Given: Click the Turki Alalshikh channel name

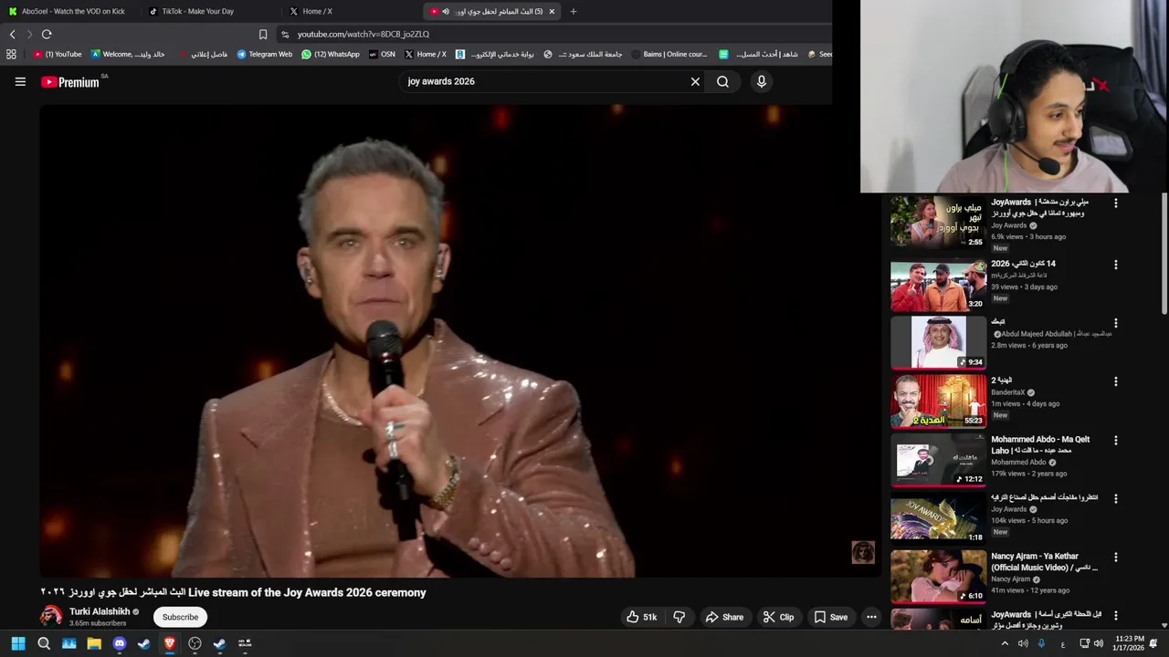Looking at the screenshot, I should [x=100, y=611].
